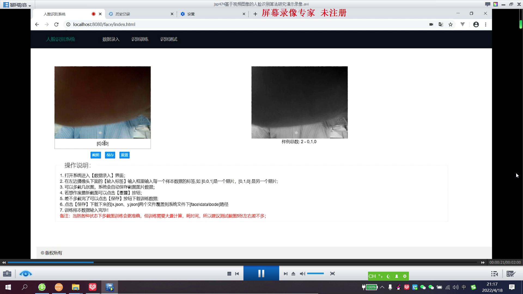Screen dimensions: 523x294
Task: Mute the player volume
Action: pos(302,274)
